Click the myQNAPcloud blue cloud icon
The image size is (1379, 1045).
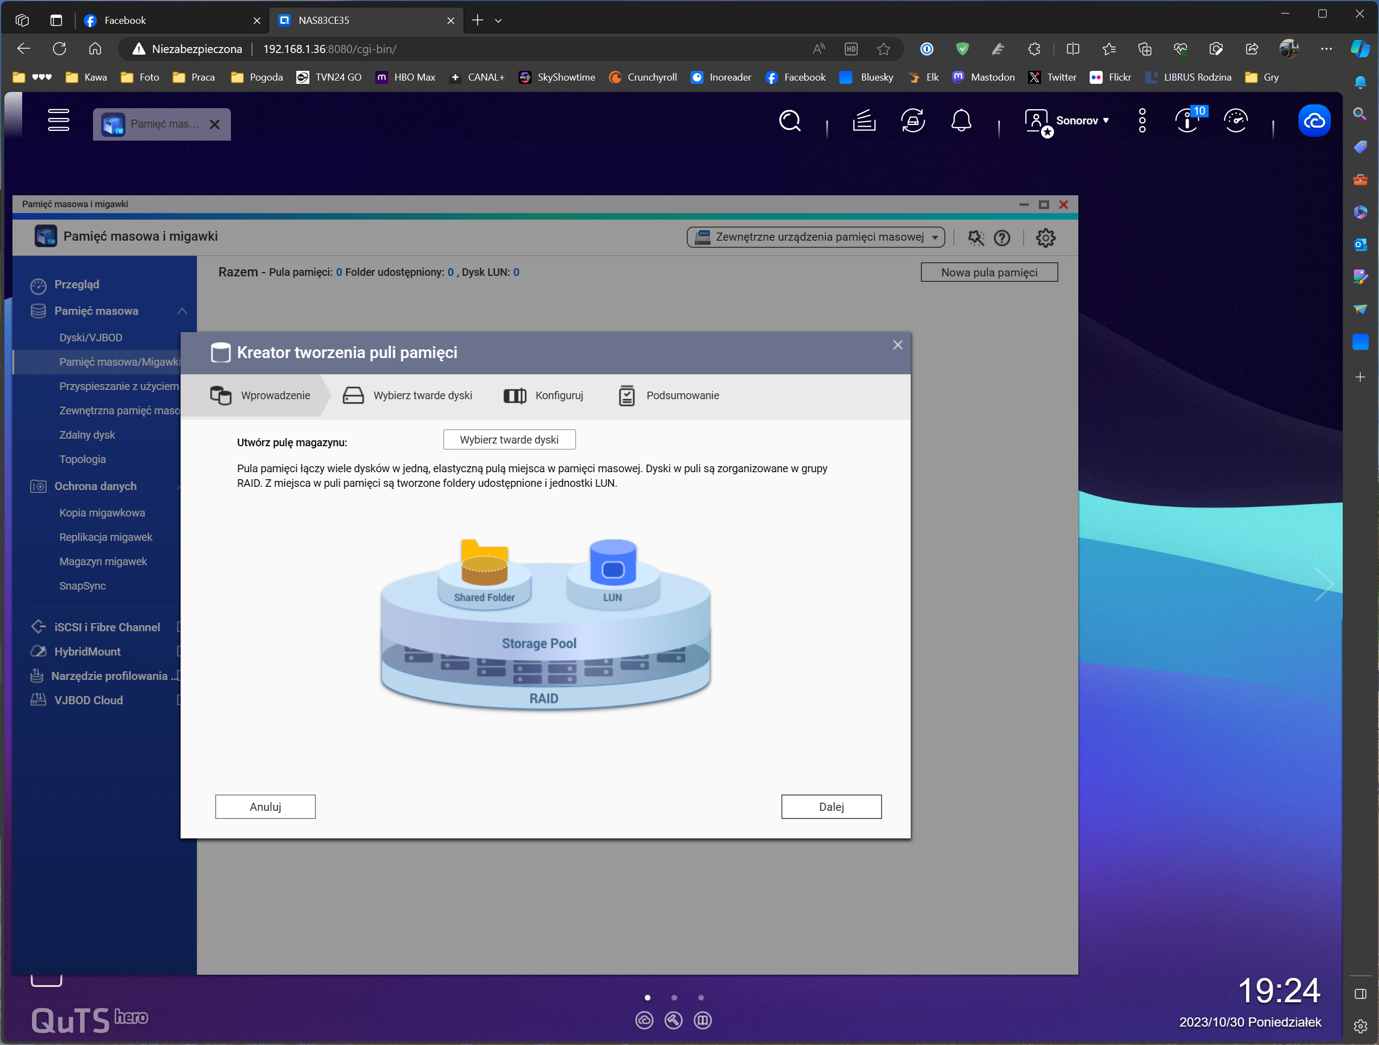[1314, 120]
